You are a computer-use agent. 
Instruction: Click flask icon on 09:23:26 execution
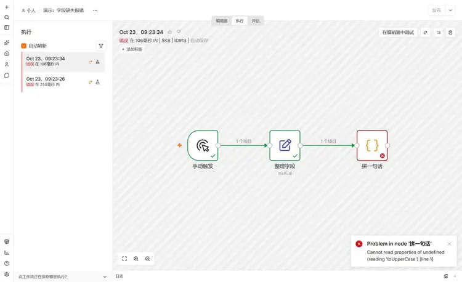click(x=97, y=82)
